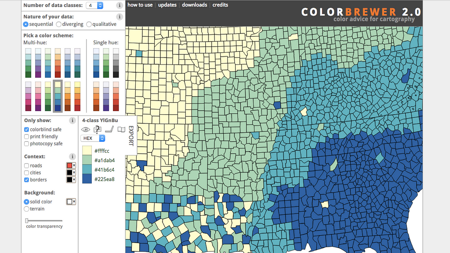
Task: Select the single-hue Reds scheme ramp
Action: pos(116,96)
